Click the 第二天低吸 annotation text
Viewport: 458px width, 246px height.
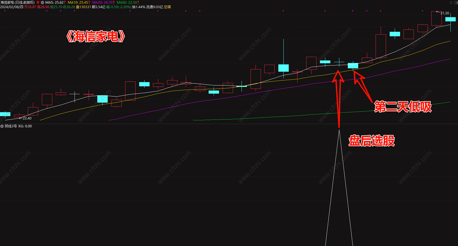(x=403, y=107)
